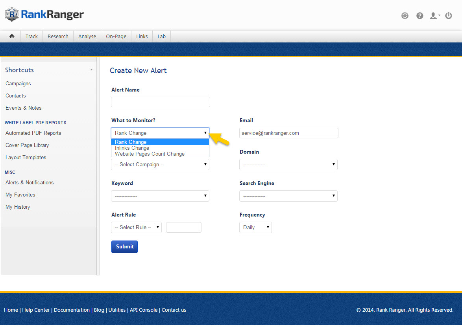Click the question mark help icon

pyautogui.click(x=419, y=16)
